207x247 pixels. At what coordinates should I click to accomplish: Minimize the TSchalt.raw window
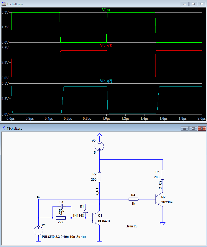tap(185, 4)
